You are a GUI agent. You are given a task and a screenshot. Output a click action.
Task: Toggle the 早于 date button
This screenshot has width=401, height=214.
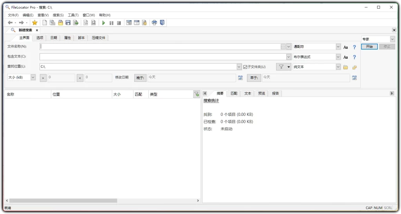[254, 77]
